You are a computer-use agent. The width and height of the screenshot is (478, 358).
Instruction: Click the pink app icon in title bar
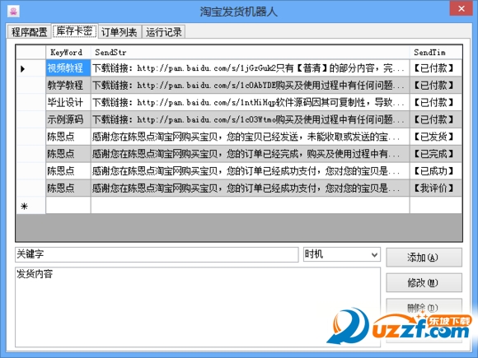(13, 12)
